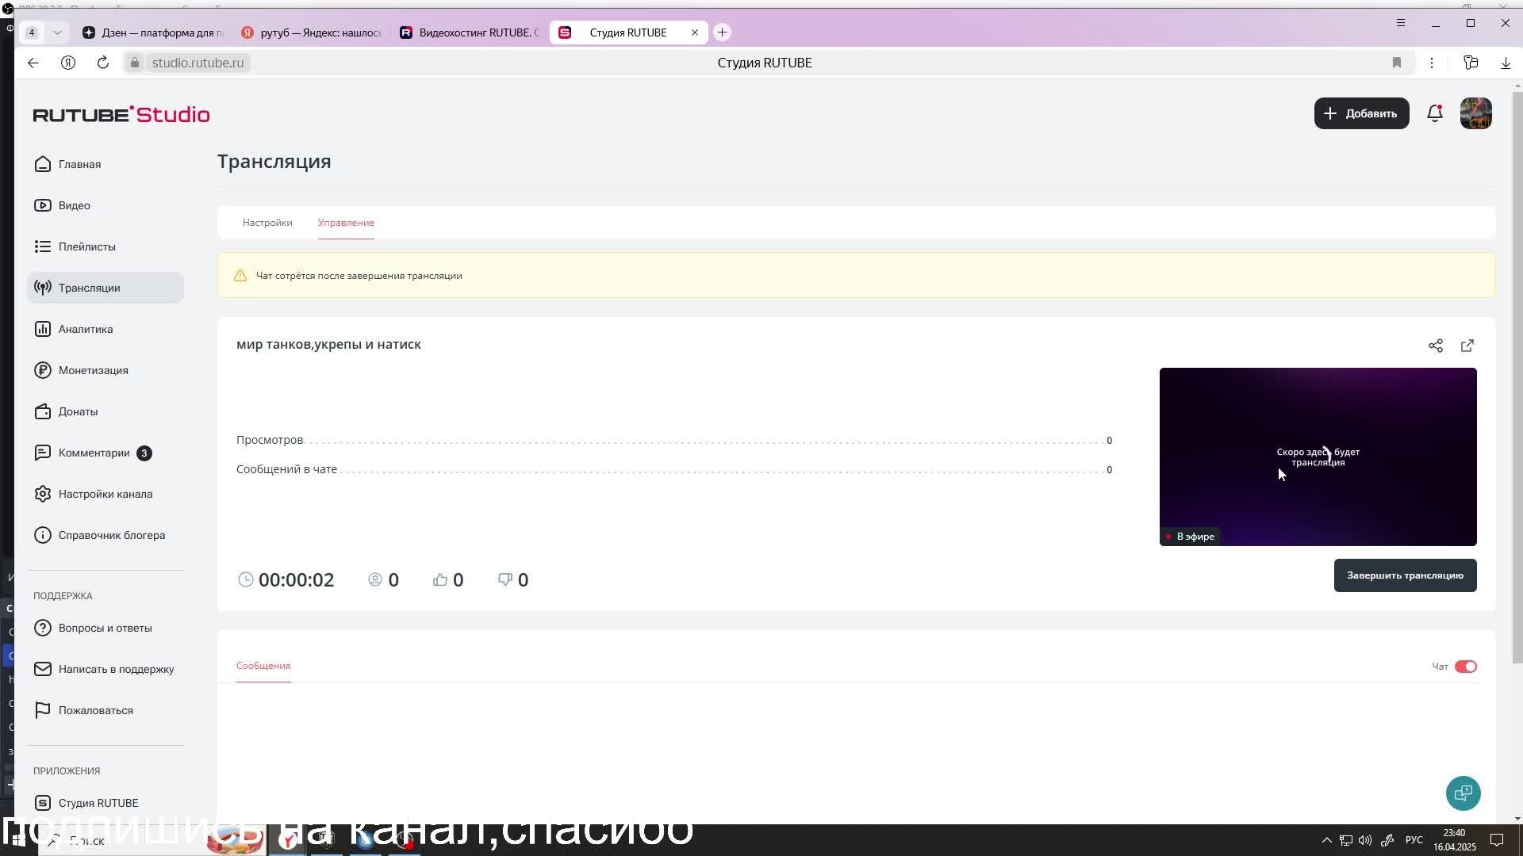Open the Видео section

tap(105, 205)
